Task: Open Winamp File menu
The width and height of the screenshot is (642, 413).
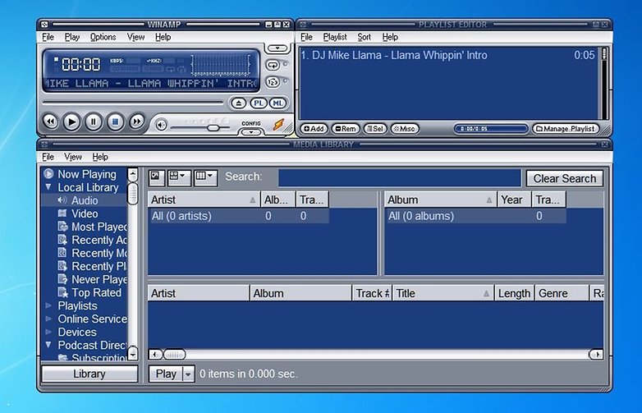Action: [x=48, y=37]
